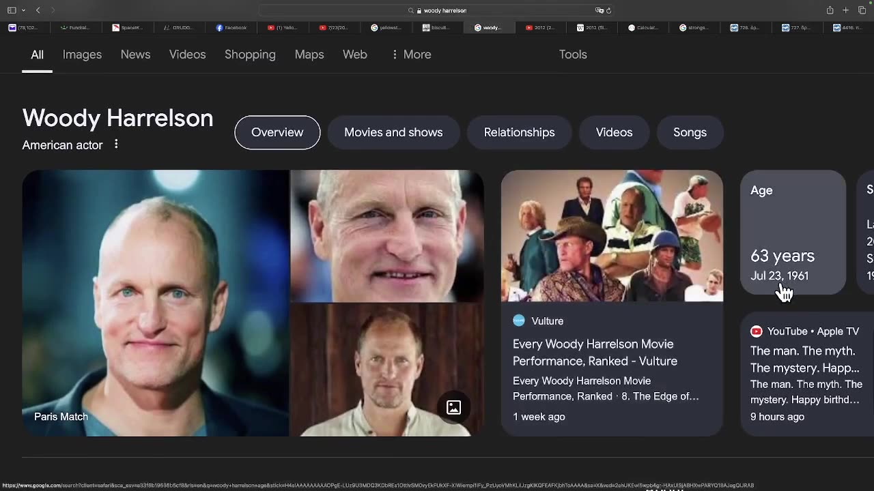
Task: Click the Woody Harrelson title heading
Action: 117,118
